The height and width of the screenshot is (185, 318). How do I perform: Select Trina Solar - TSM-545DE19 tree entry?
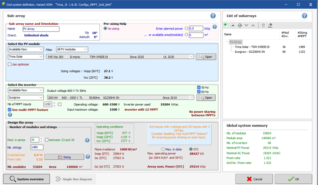coord(252,47)
